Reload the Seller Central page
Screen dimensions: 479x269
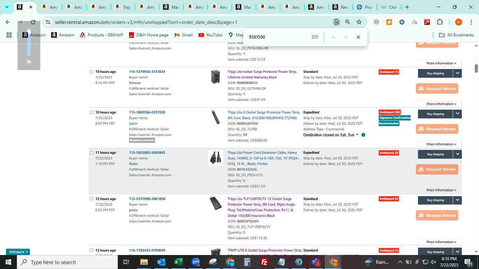(33, 22)
